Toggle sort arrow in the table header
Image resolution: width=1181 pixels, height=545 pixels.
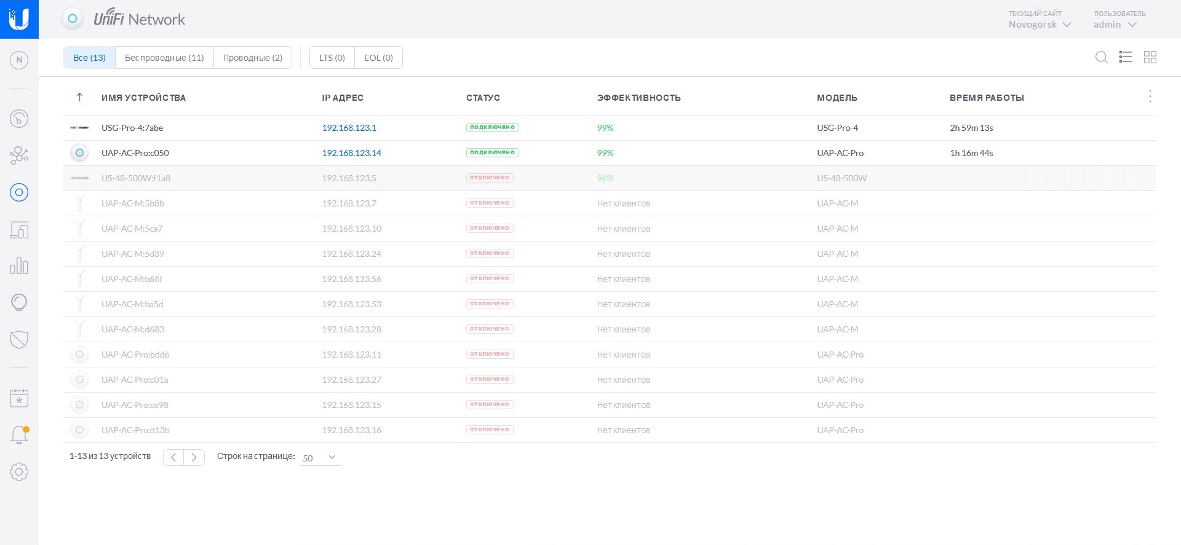pyautogui.click(x=79, y=97)
